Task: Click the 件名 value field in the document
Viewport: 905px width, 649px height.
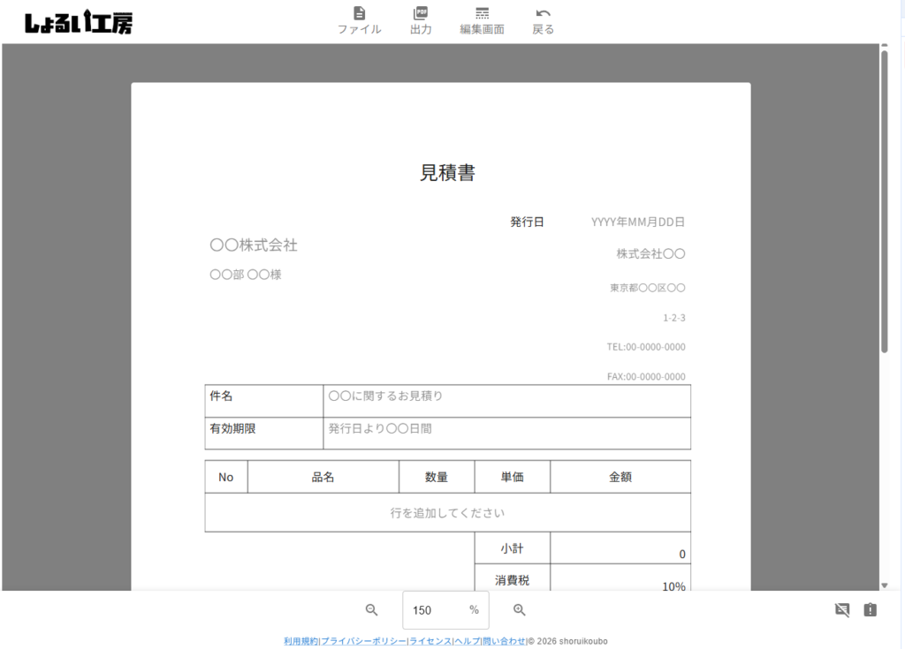Action: click(x=506, y=396)
